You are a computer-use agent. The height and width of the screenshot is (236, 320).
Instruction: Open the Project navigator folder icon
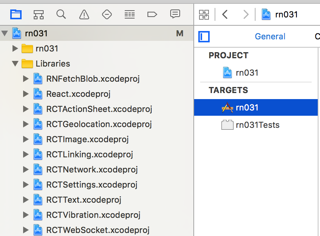[16, 14]
